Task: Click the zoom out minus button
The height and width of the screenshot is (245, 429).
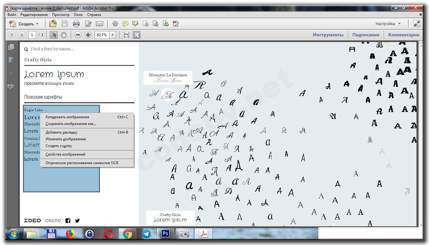Action: point(78,35)
